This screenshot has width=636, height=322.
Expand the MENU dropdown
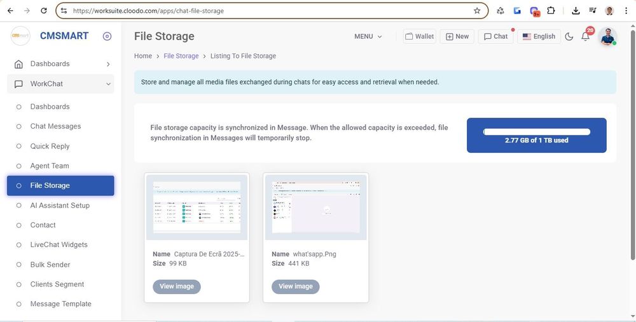pos(368,37)
